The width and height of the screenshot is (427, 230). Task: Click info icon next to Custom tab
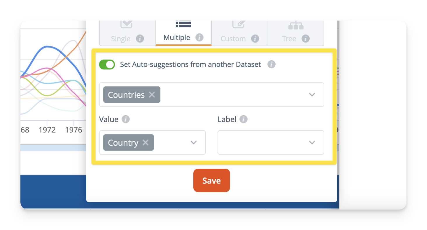click(x=255, y=39)
